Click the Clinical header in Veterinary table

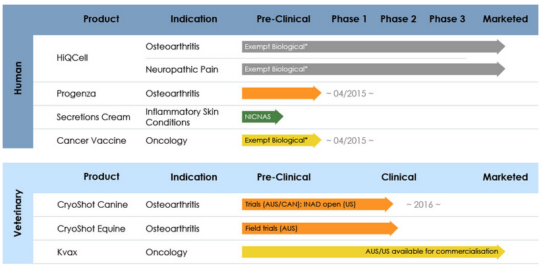(x=399, y=177)
